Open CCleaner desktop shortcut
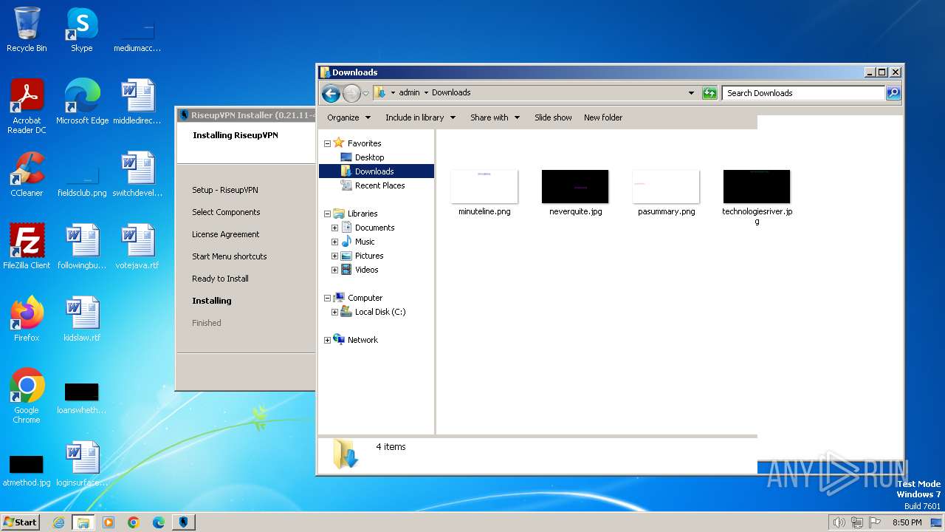 [27, 174]
